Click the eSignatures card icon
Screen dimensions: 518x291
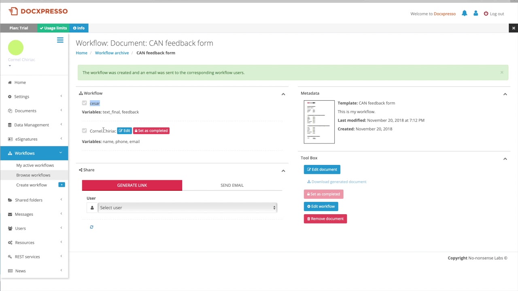pyautogui.click(x=10, y=139)
